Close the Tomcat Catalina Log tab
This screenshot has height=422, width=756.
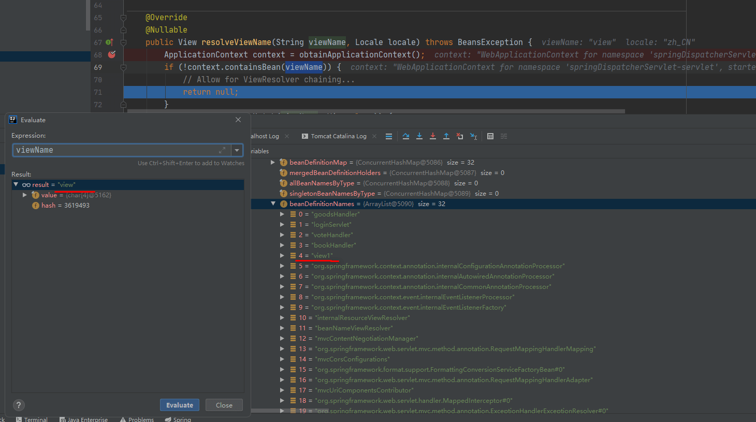tap(374, 136)
